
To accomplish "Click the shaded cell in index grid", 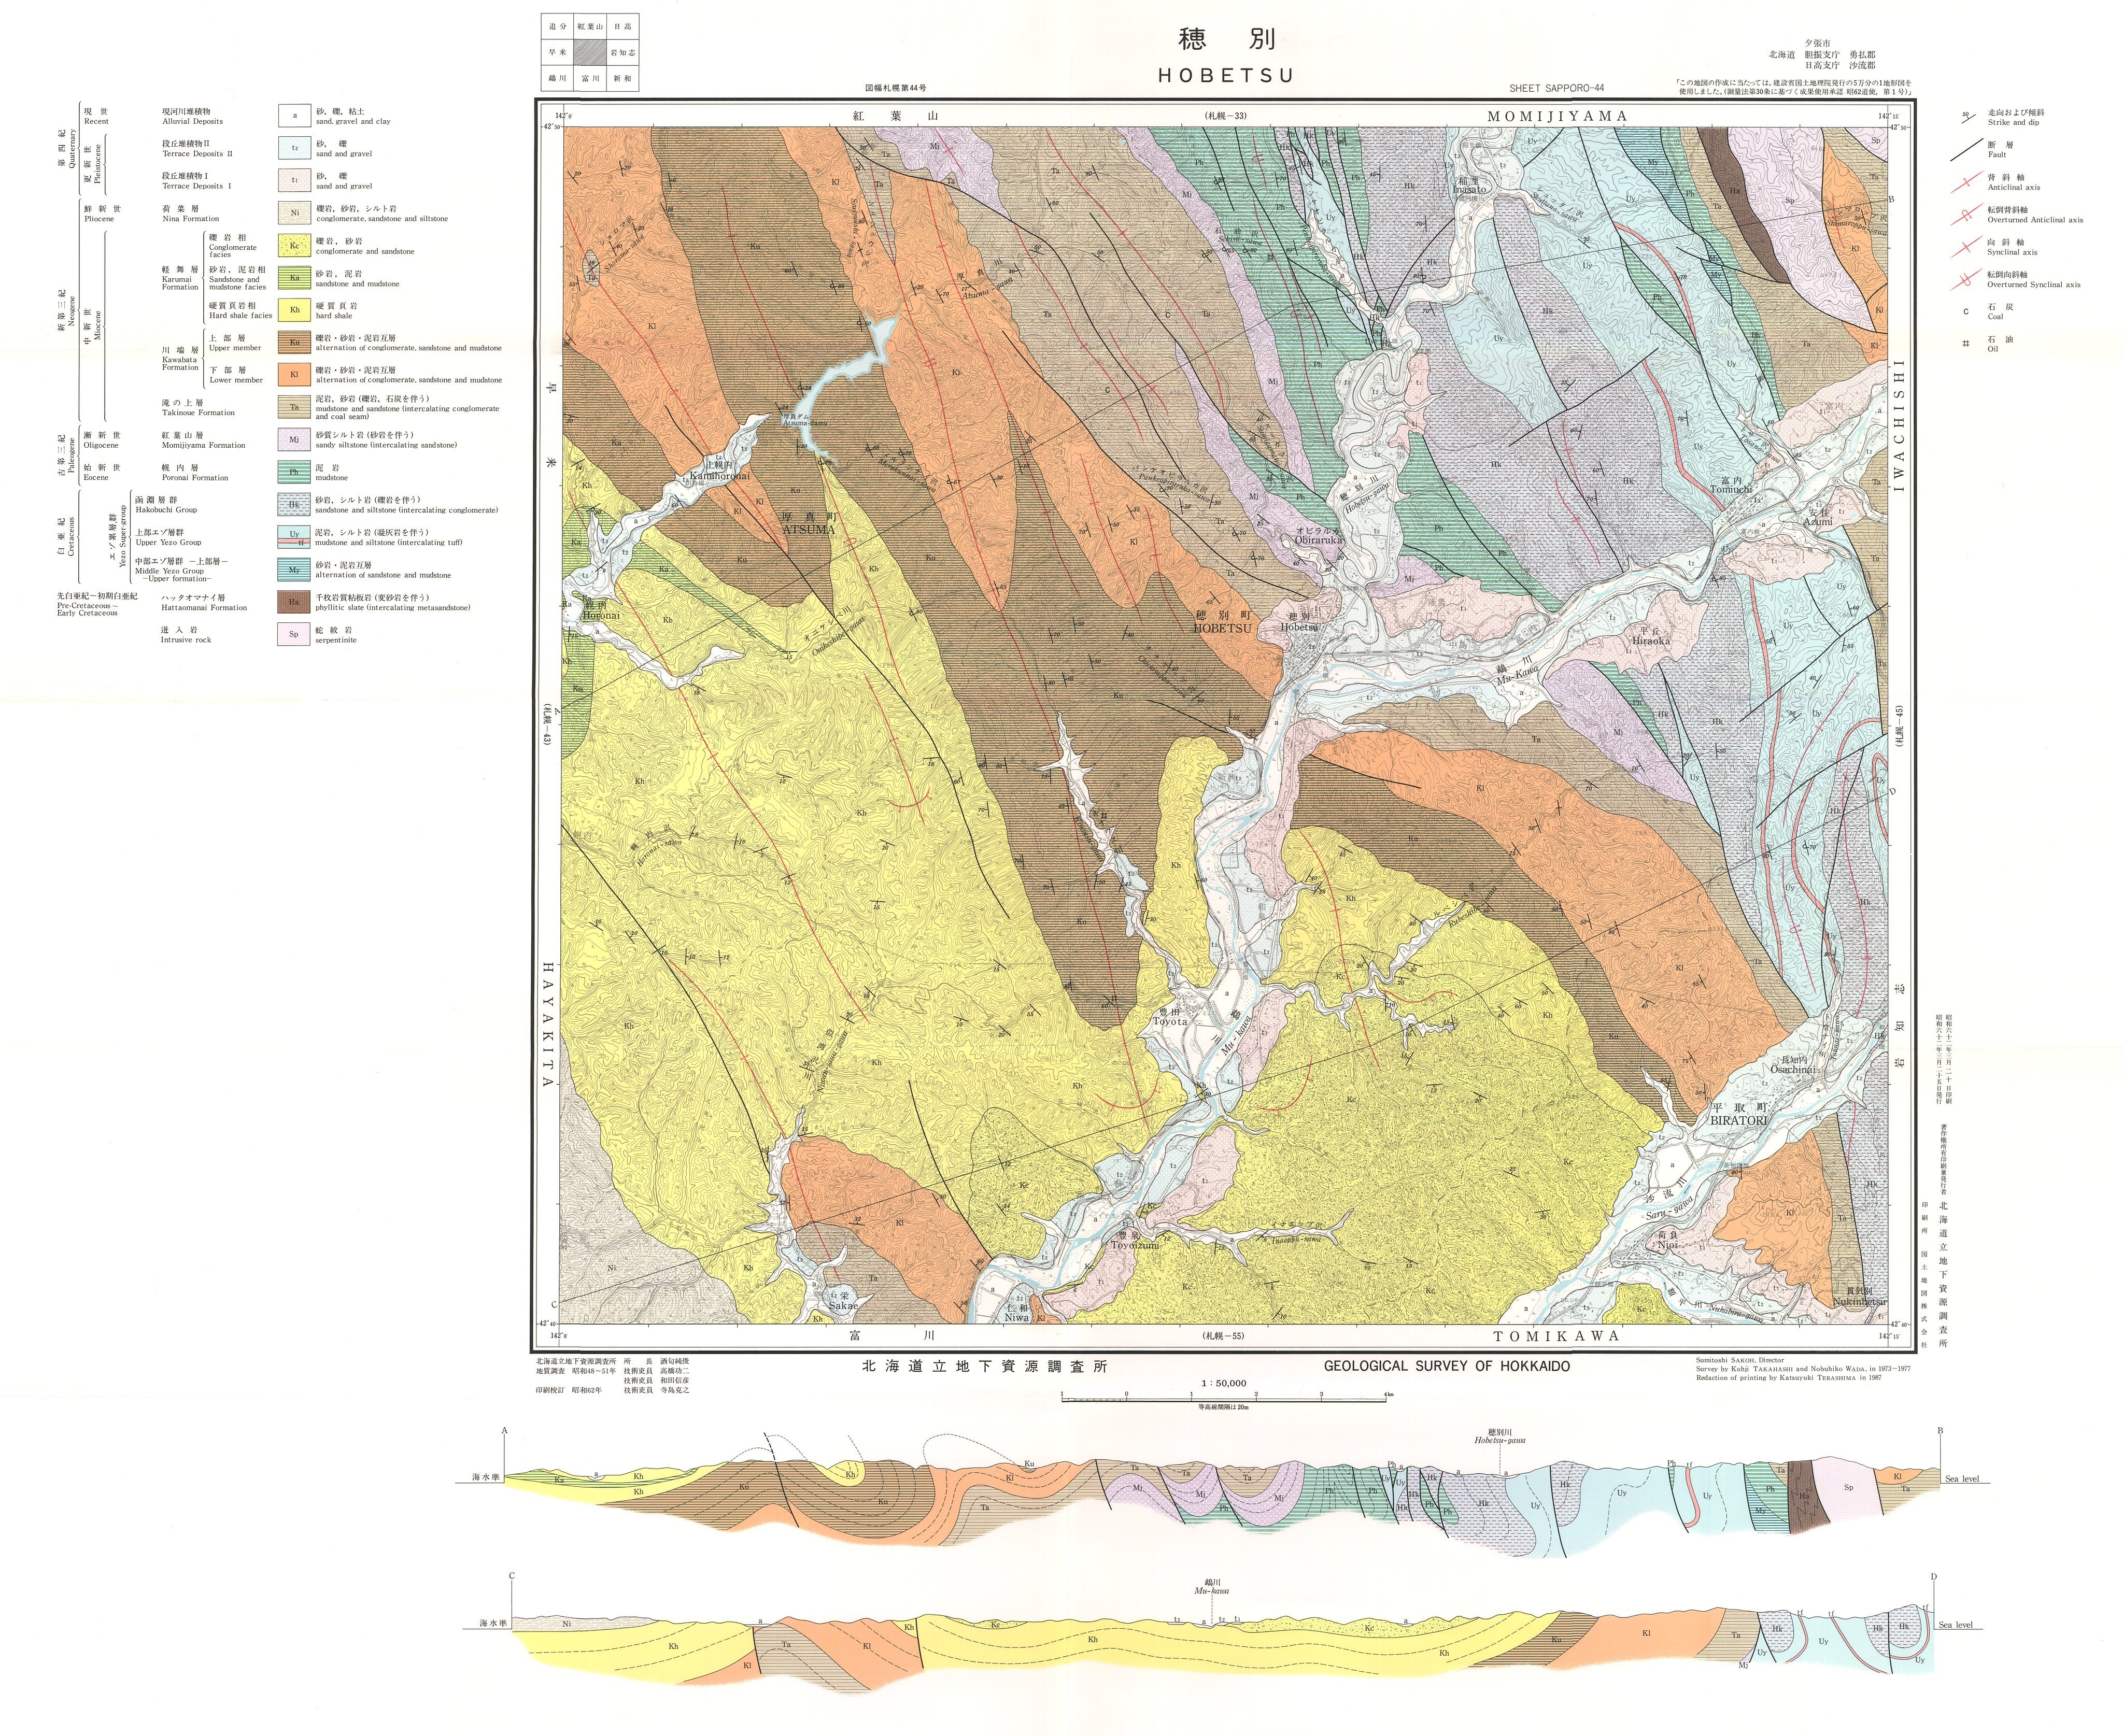I will 590,53.
